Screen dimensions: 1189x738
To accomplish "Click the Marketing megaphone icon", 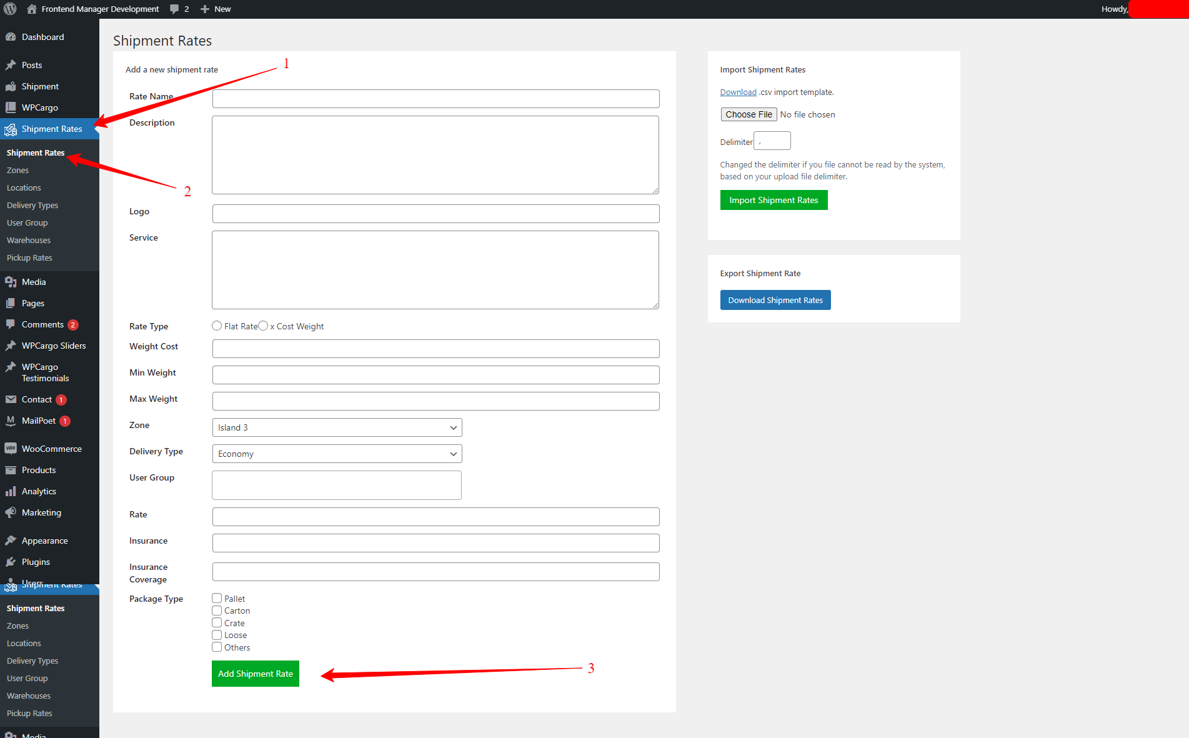I will [11, 512].
